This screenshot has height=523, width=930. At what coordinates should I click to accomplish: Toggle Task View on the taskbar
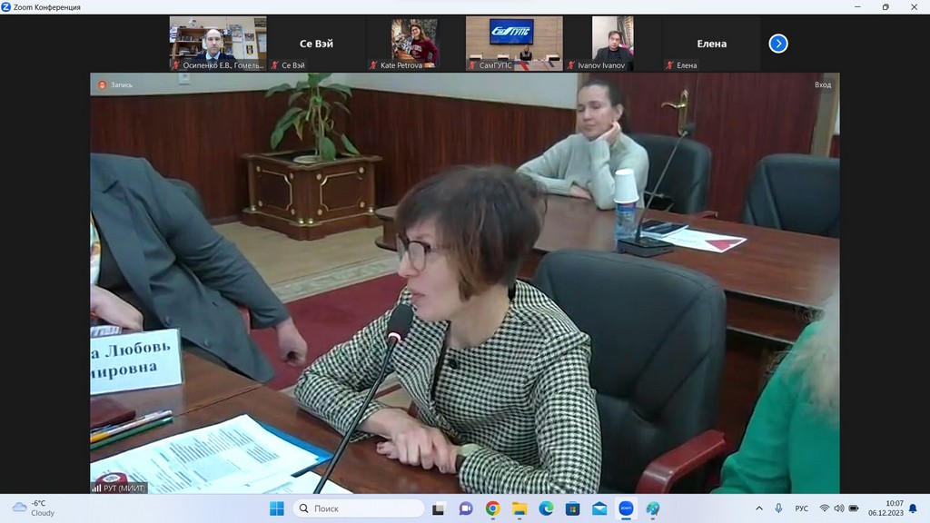click(439, 508)
